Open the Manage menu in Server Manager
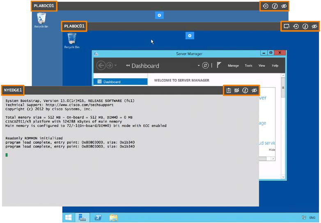This screenshot has height=223, width=321. click(x=233, y=66)
